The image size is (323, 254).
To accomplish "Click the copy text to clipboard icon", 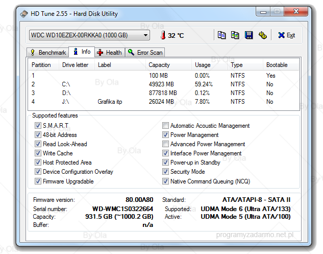I will 221,35.
